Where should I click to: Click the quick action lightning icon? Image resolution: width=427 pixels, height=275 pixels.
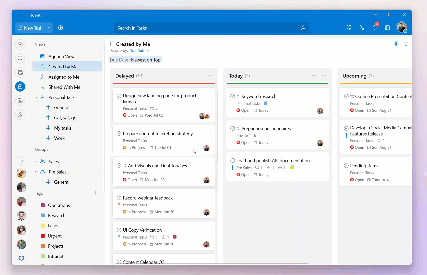pos(61,28)
